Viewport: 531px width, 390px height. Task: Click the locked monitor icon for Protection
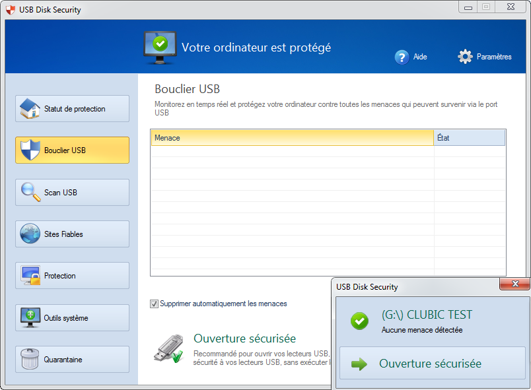point(30,275)
